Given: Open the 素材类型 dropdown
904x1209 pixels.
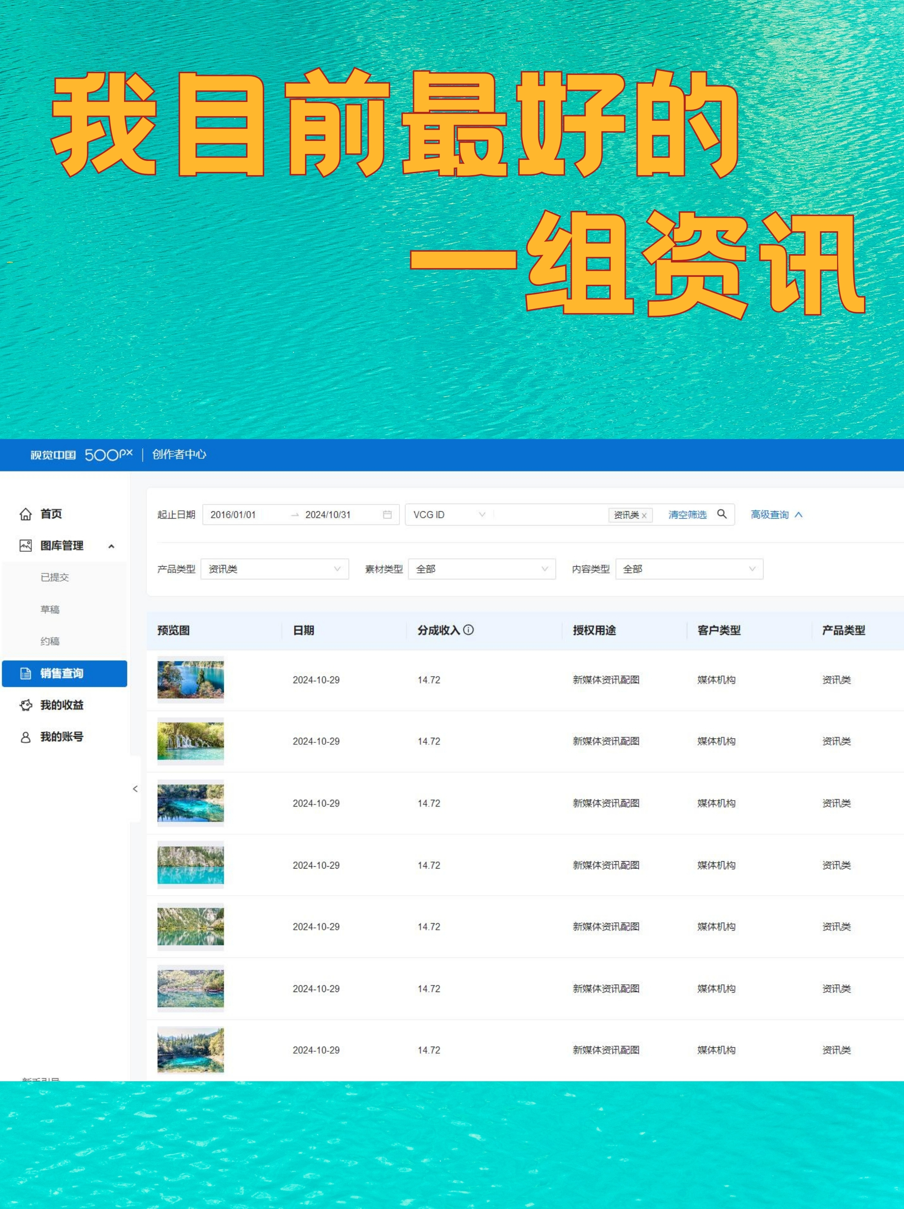Looking at the screenshot, I should tap(482, 569).
